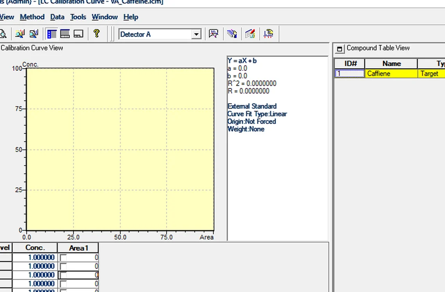Click the ID# column header
The width and height of the screenshot is (445, 292).
[350, 64]
